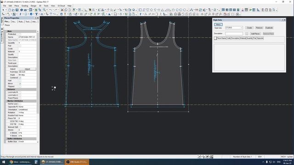The width and height of the screenshot is (294, 165).
Task: Expand the Shrink row
Action: [5, 130]
